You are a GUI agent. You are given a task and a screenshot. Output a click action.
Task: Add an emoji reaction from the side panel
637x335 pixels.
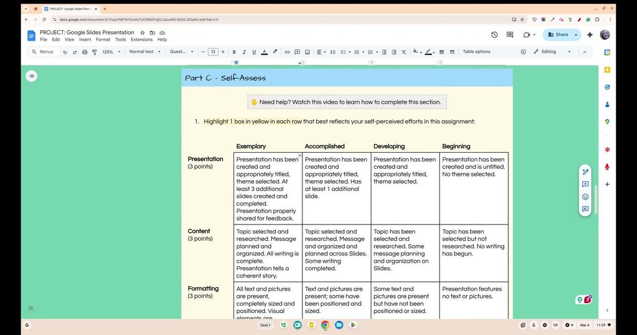tap(585, 197)
